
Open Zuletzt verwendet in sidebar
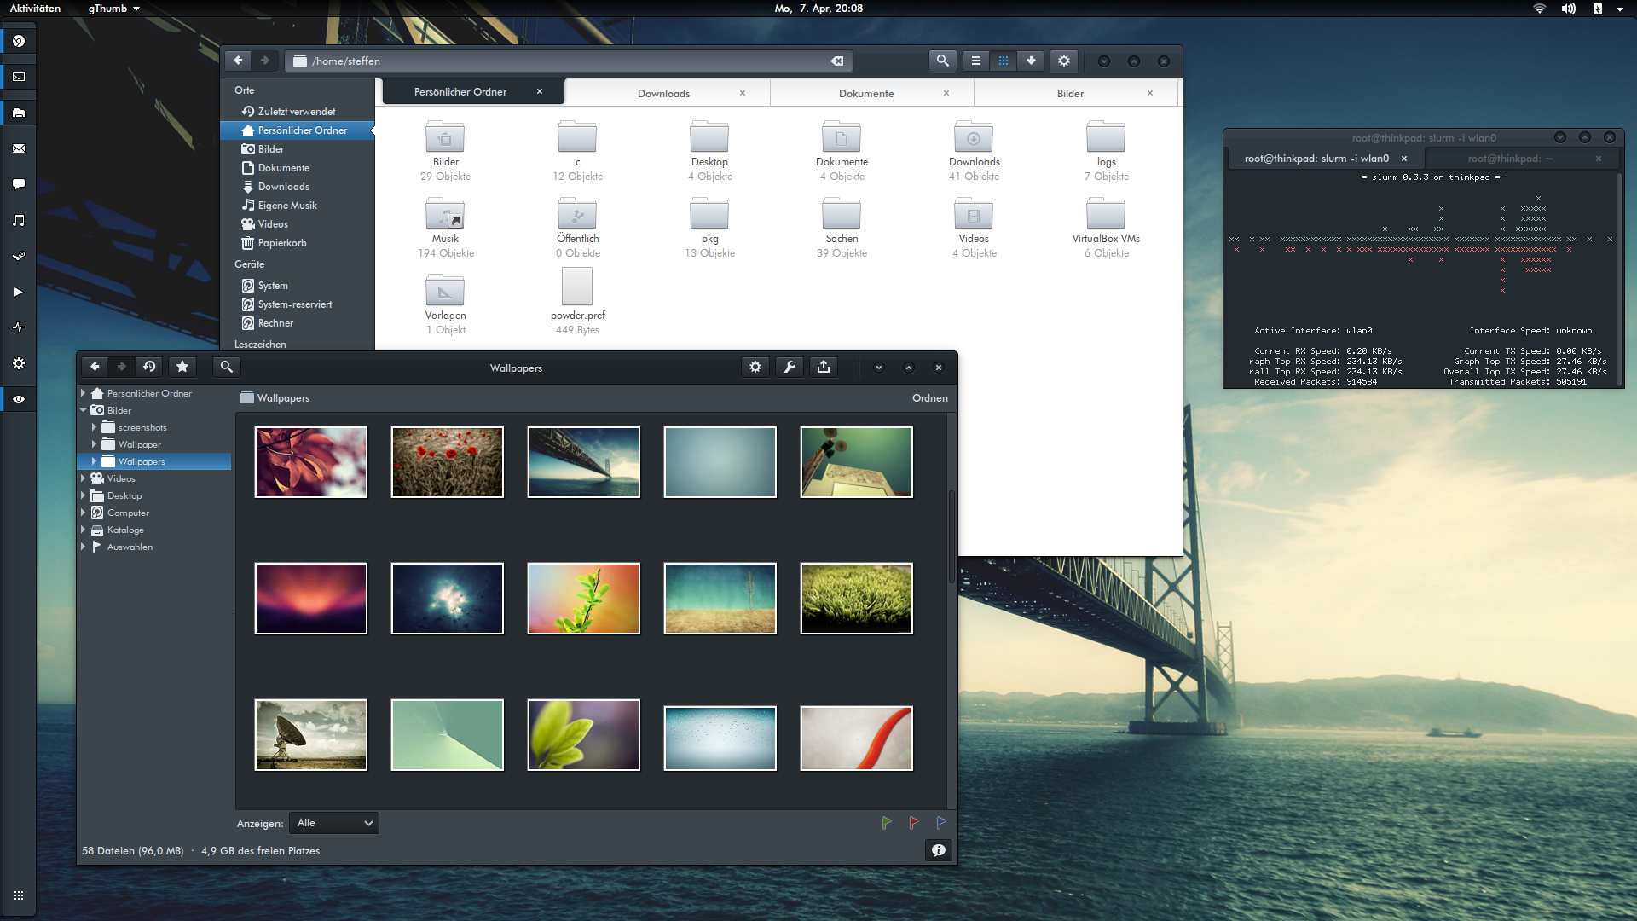pos(297,112)
